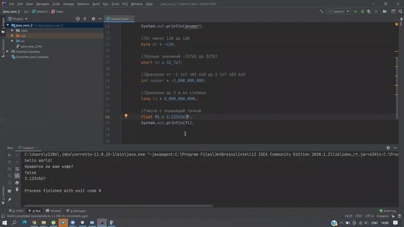
Task: Expand the .idea folder
Action: (12, 30)
